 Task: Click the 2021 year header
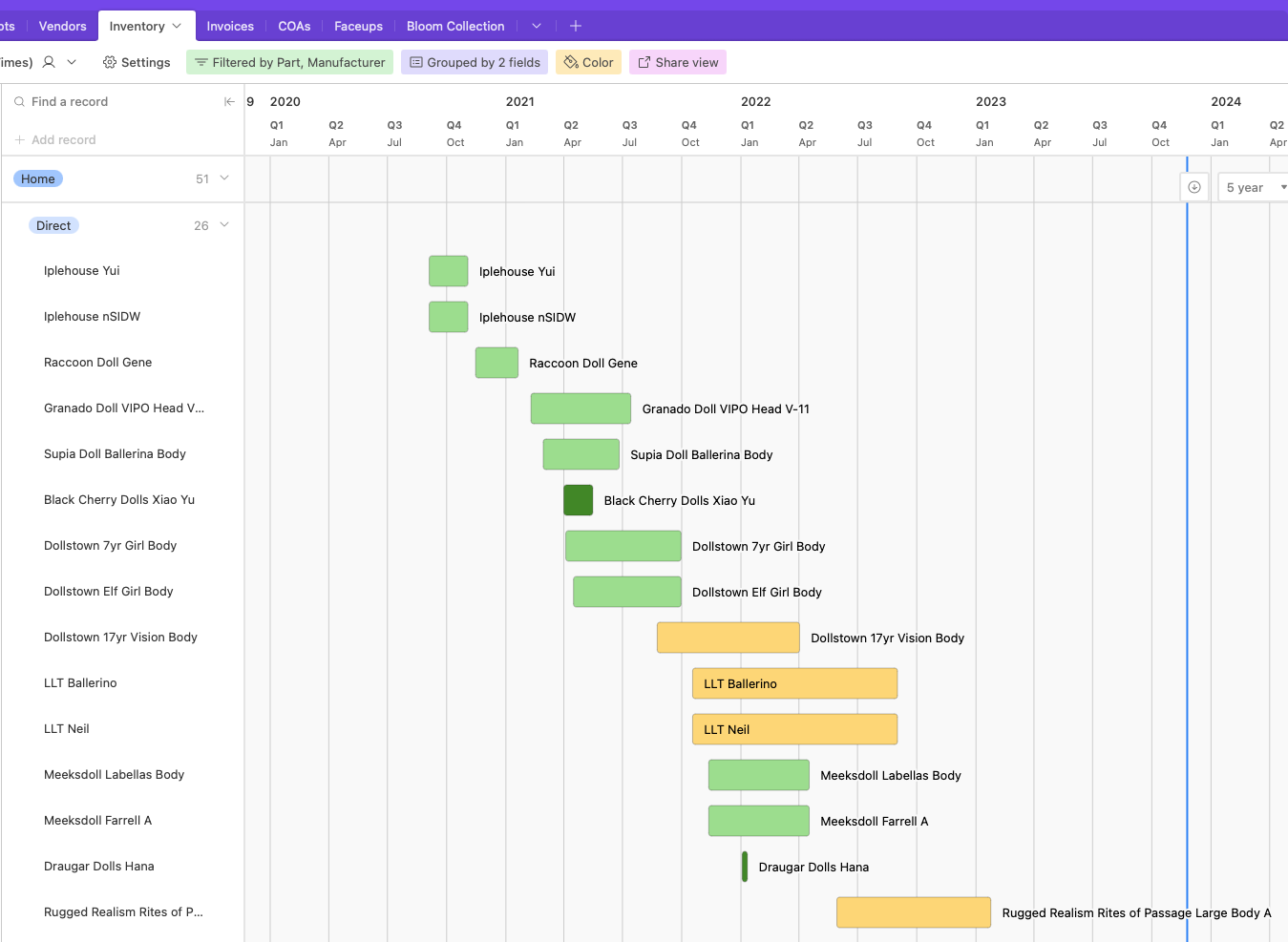point(520,101)
